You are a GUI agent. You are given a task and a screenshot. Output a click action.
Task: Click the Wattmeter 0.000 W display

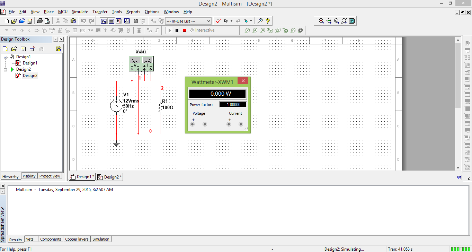click(217, 94)
